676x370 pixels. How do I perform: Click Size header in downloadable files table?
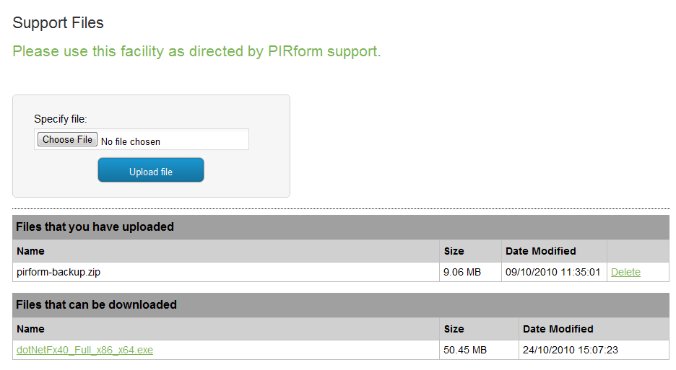point(454,329)
